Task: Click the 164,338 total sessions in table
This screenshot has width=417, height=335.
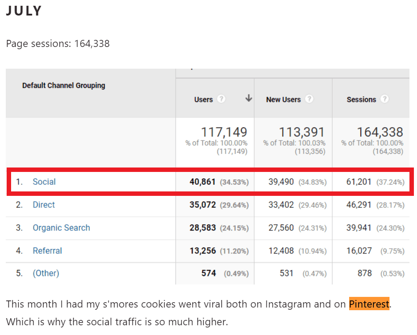Action: point(380,132)
